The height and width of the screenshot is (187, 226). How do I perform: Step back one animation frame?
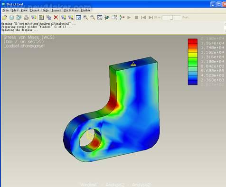coord(143,17)
